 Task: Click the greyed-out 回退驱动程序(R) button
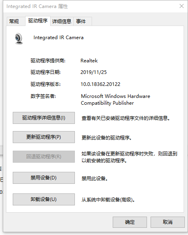click(44, 157)
